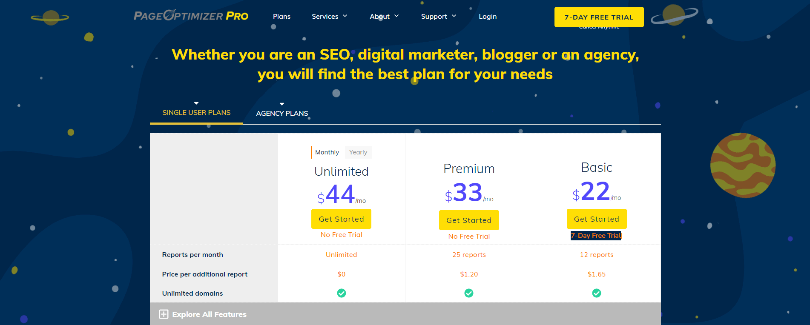Click the $1.20 additional report price
Screen dimensions: 810x325
469,274
